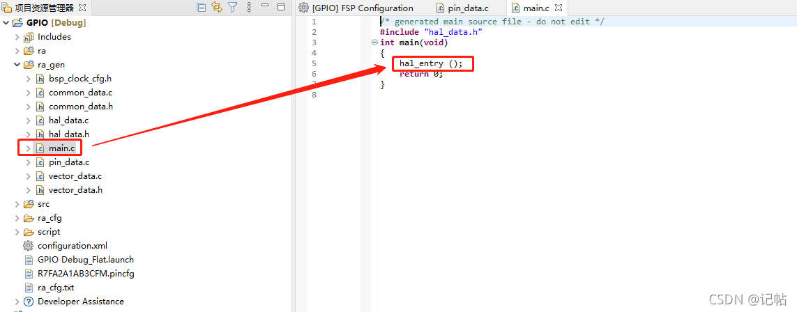Expand the Includes node
Viewport: 797px width, 312px height.
tap(17, 37)
